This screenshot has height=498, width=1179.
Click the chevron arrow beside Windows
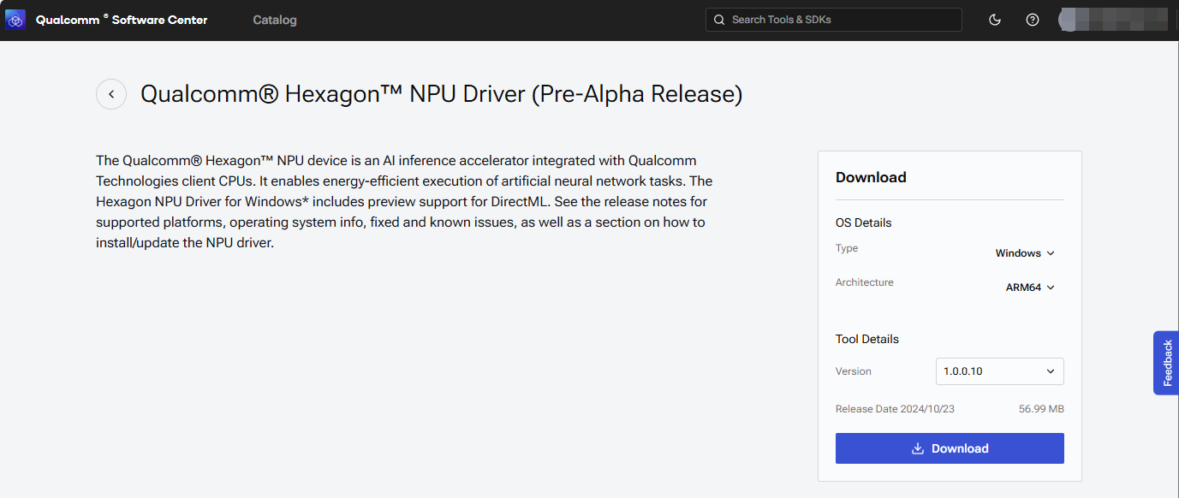1051,253
